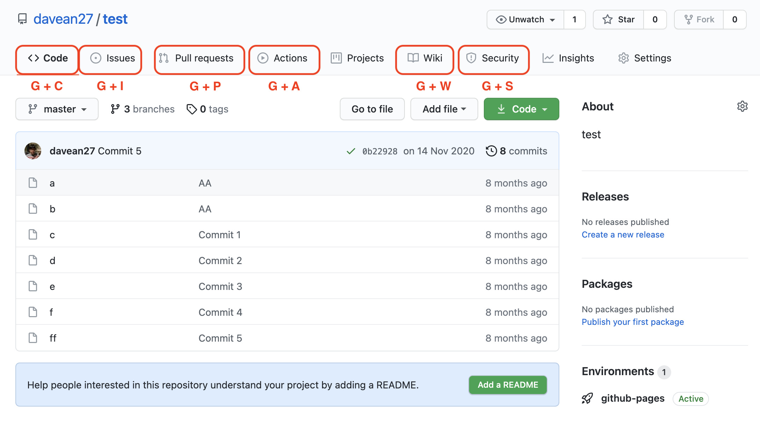This screenshot has width=760, height=445.
Task: Click the github-pages rocket icon
Action: (587, 398)
